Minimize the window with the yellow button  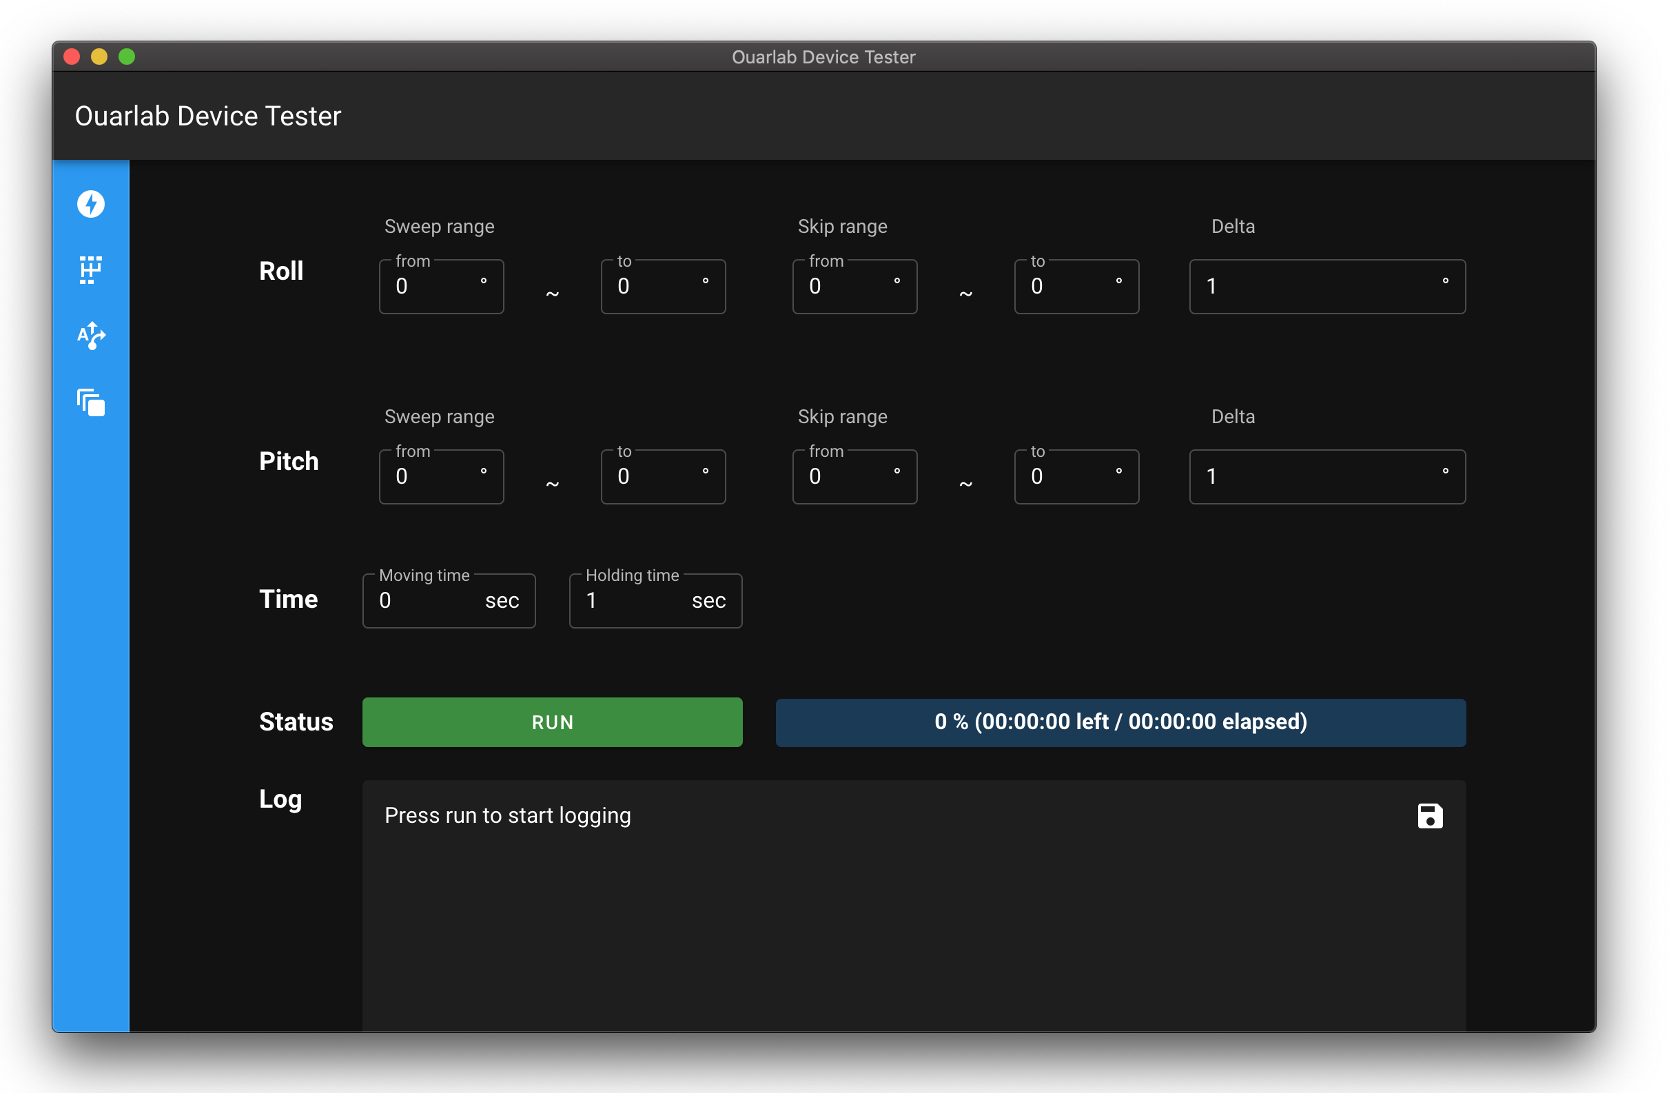coord(99,57)
